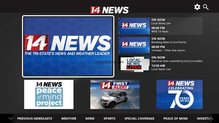Advance the category bar with right arrow
The image size is (219, 123).
[x=212, y=119]
